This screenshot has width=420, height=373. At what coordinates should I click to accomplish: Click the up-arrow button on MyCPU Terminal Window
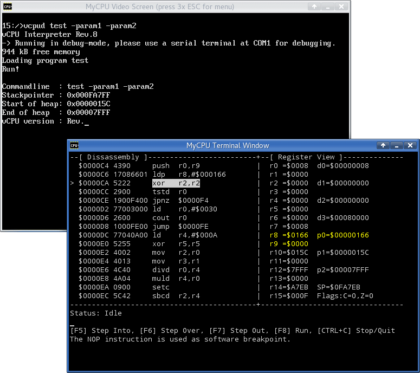tap(383, 145)
